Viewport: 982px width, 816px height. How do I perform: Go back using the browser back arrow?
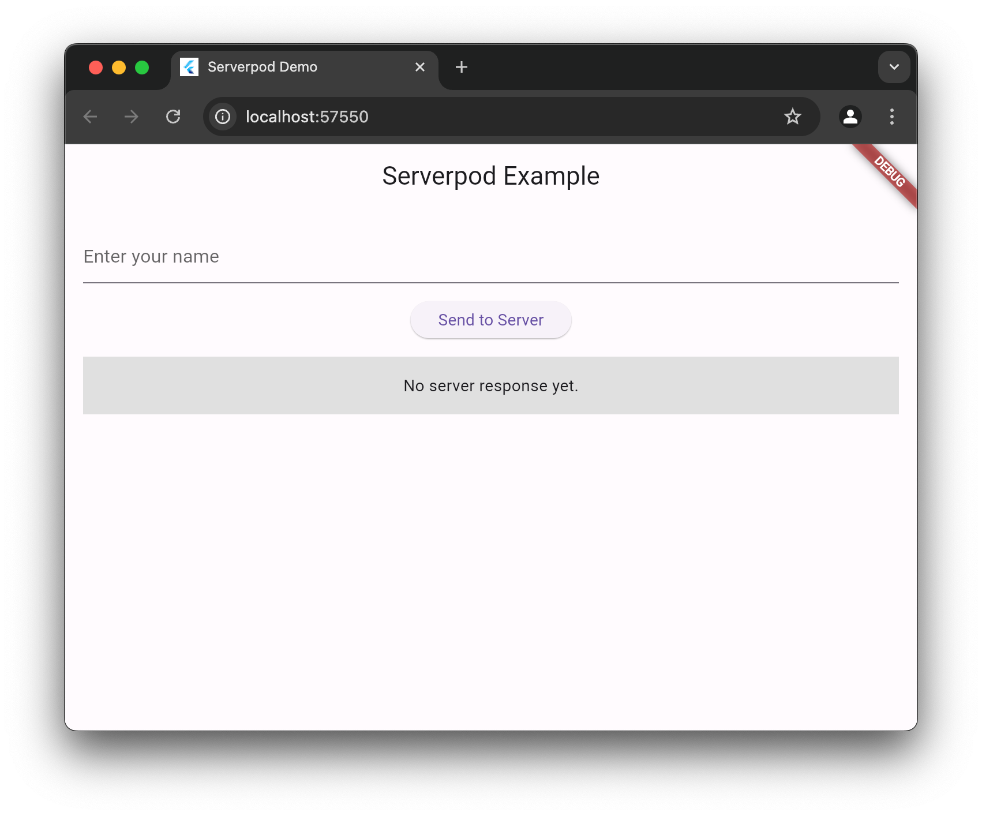pyautogui.click(x=91, y=117)
